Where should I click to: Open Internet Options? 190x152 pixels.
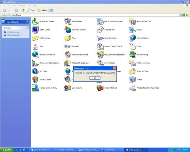pyautogui.click(x=139, y=38)
